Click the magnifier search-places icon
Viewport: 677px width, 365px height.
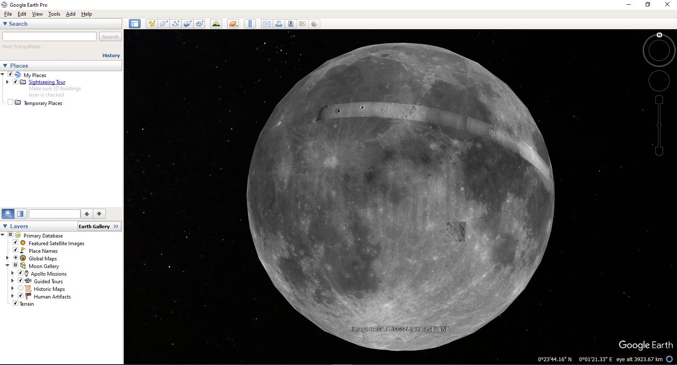click(x=8, y=214)
